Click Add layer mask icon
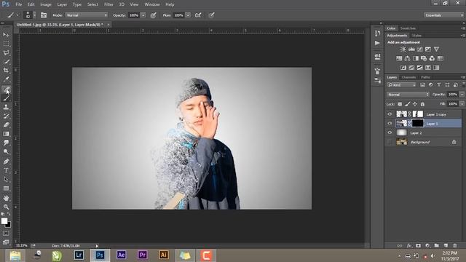This screenshot has width=466, height=262. pyautogui.click(x=418, y=246)
